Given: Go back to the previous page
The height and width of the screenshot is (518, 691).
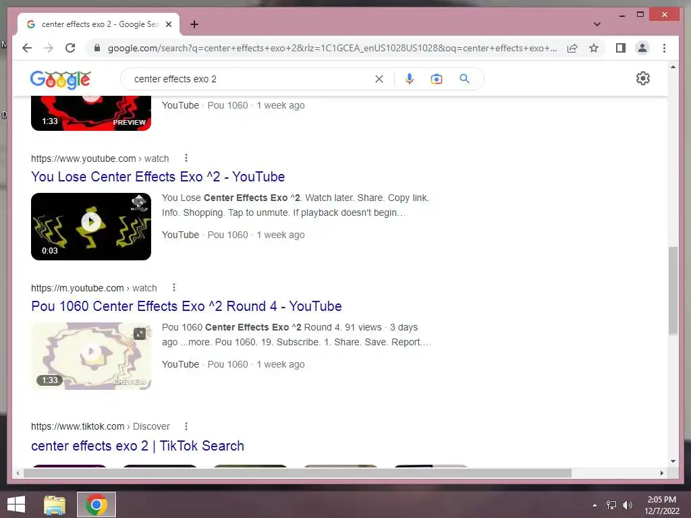Looking at the screenshot, I should pos(27,48).
